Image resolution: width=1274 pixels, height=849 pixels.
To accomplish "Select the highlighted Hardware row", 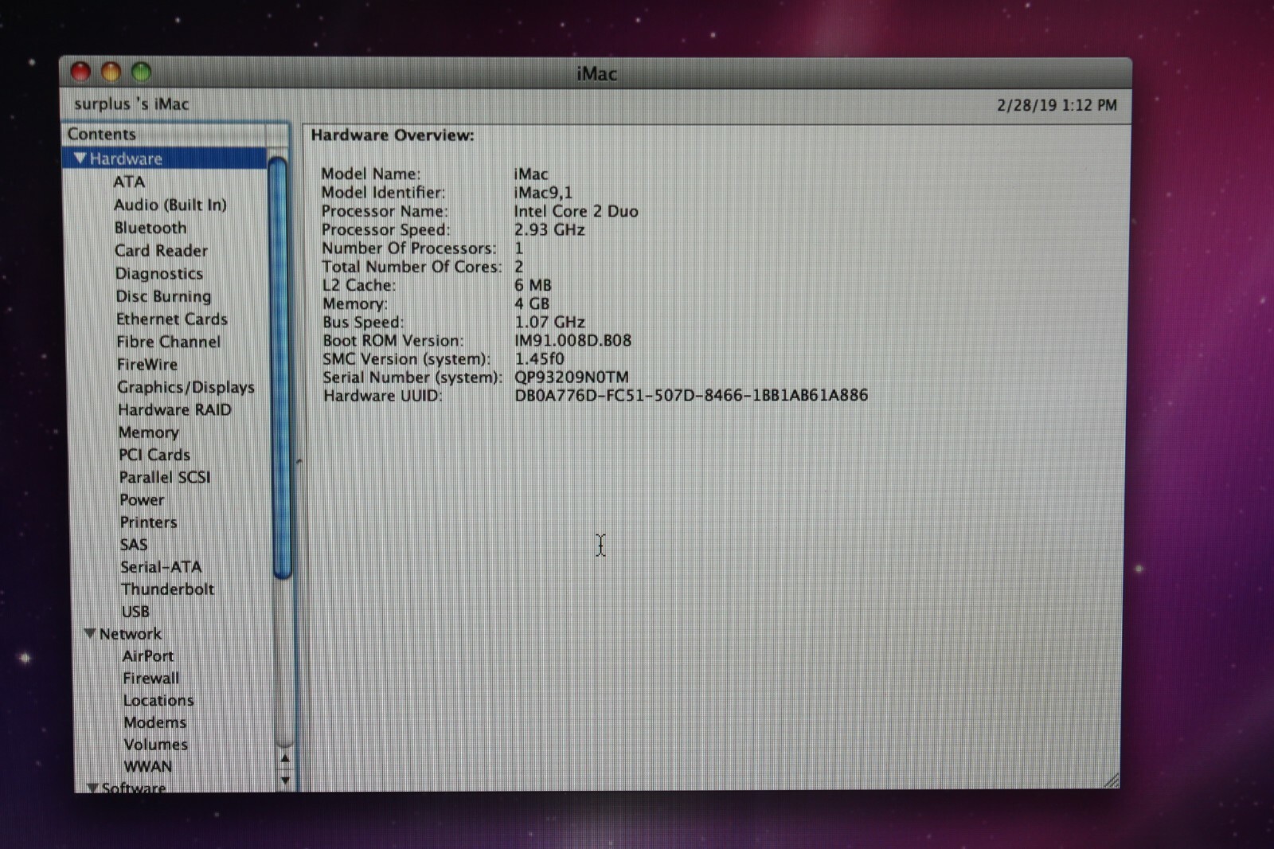I will pos(164,158).
